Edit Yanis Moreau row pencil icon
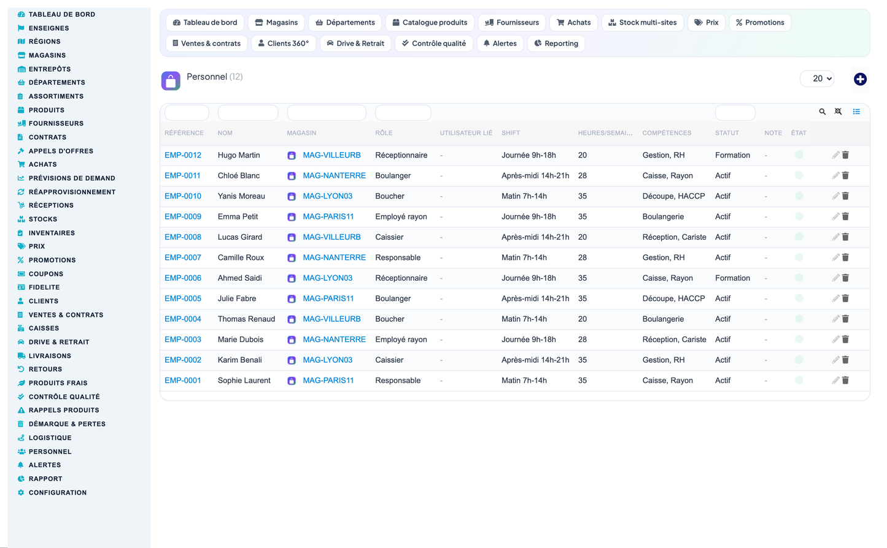The height and width of the screenshot is (548, 887). pos(835,196)
